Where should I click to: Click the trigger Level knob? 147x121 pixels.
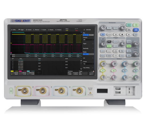pyautogui.click(x=123, y=44)
